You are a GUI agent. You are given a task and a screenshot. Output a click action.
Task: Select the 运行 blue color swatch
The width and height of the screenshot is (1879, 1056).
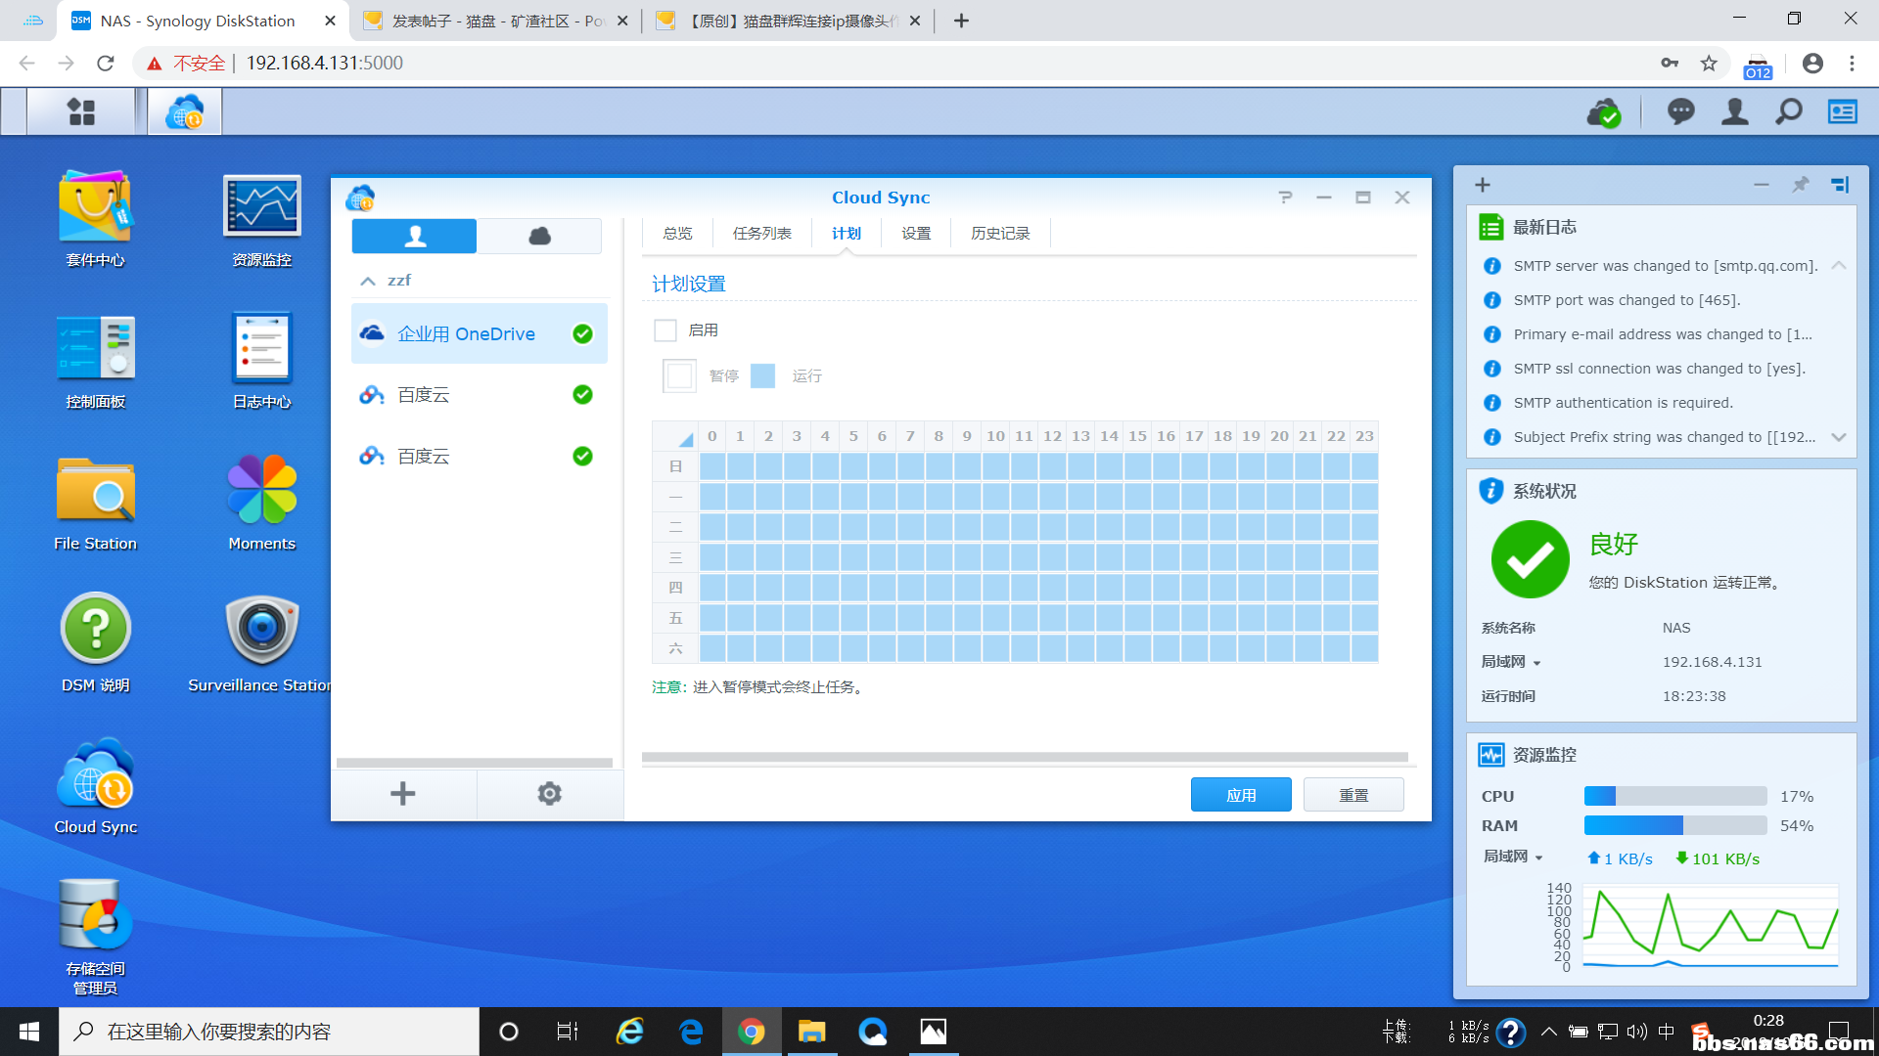click(762, 375)
